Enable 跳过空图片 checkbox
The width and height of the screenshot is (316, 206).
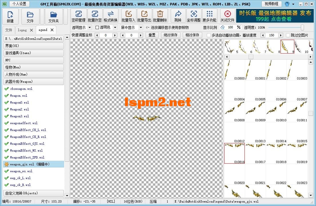click(288, 35)
